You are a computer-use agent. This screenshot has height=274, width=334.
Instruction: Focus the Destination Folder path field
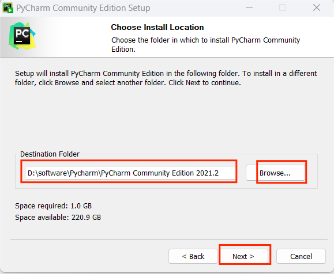click(130, 173)
